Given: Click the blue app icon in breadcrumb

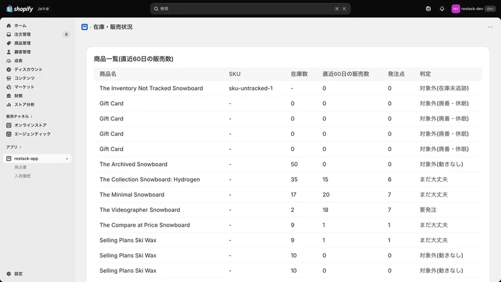Looking at the screenshot, I should [85, 27].
